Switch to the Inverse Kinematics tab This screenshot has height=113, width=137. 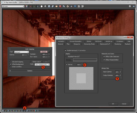(75, 41)
